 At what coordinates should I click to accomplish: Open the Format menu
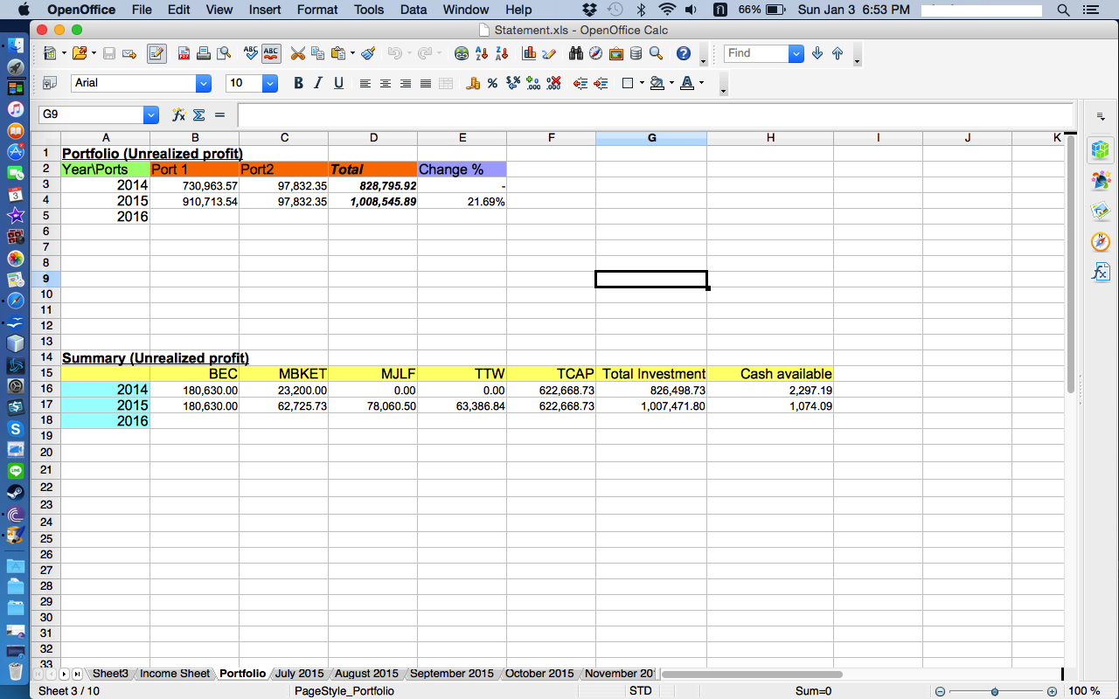[317, 10]
